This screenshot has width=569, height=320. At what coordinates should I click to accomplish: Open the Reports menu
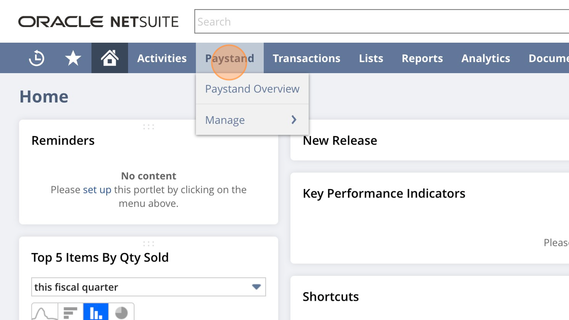click(422, 58)
